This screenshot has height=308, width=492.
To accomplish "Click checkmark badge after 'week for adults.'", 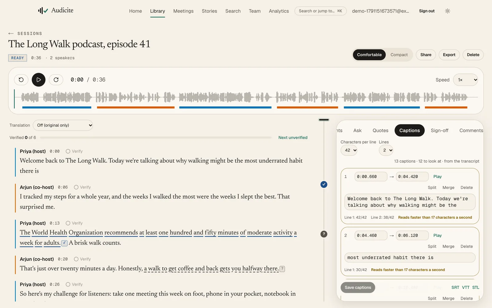I will click(x=65, y=243).
